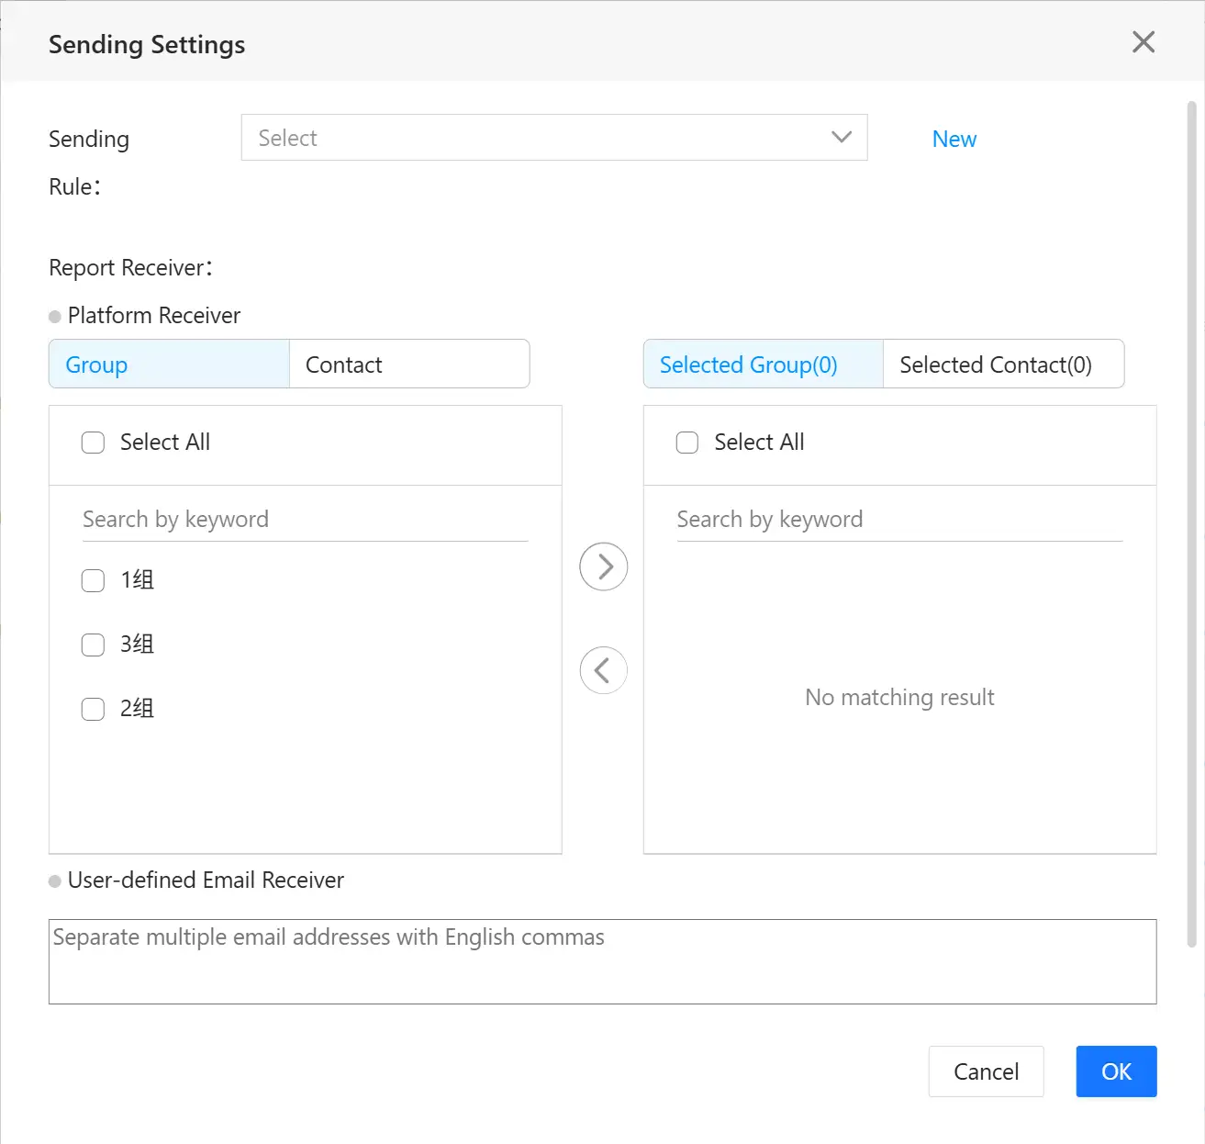Screen dimensions: 1205x1144
Task: Open the Selected Contact(0) tab
Action: pos(1002,365)
